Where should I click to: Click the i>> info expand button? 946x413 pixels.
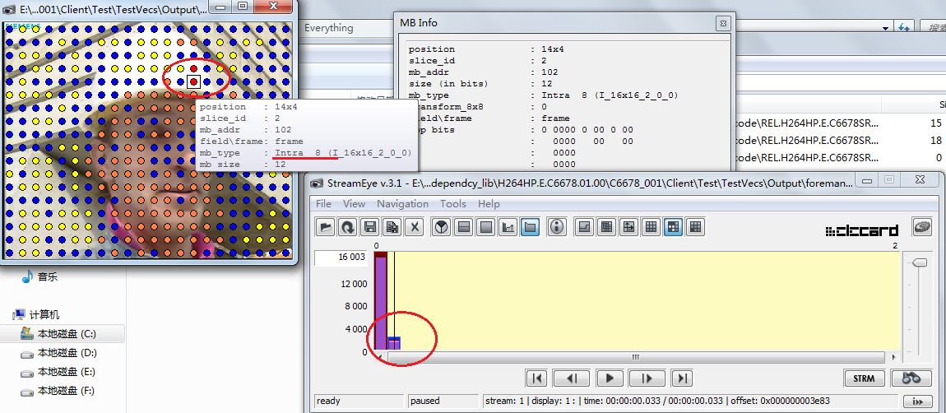[x=916, y=401]
